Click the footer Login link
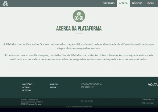 tap(53, 87)
